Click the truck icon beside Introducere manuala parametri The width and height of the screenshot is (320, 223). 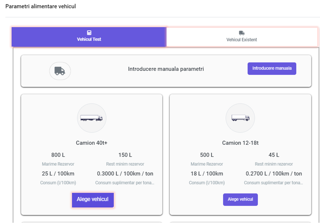[60, 71]
